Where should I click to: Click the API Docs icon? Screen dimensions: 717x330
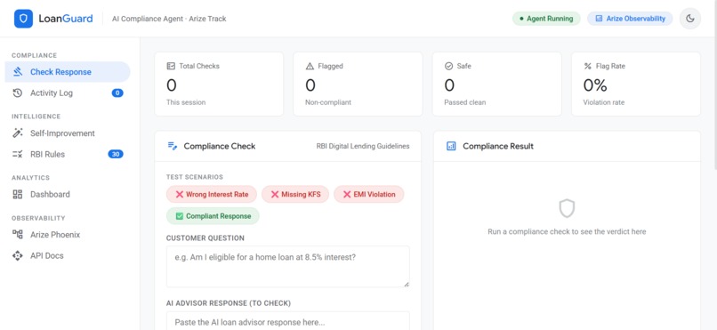tap(18, 255)
